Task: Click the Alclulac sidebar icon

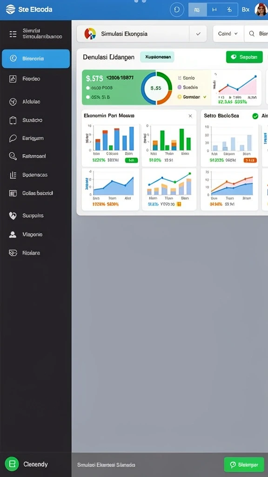Action: click(x=13, y=102)
